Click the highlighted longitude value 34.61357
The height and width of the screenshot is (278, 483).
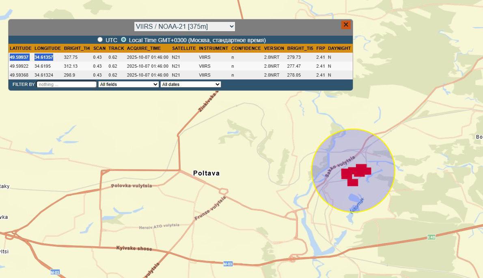pos(43,57)
